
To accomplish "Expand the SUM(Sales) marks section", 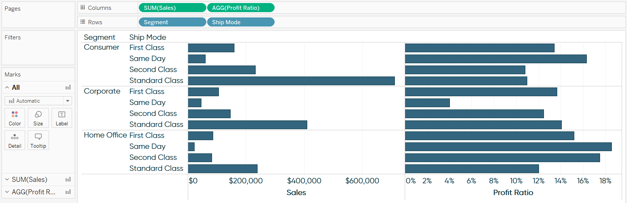I will point(7,180).
